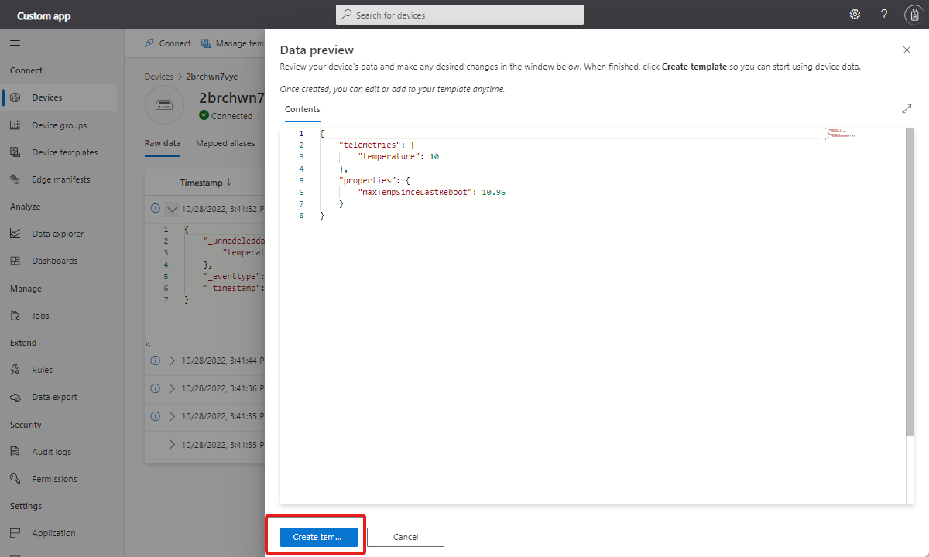The height and width of the screenshot is (557, 929).
Task: Click the Devices breadcrumb link
Action: click(x=159, y=77)
